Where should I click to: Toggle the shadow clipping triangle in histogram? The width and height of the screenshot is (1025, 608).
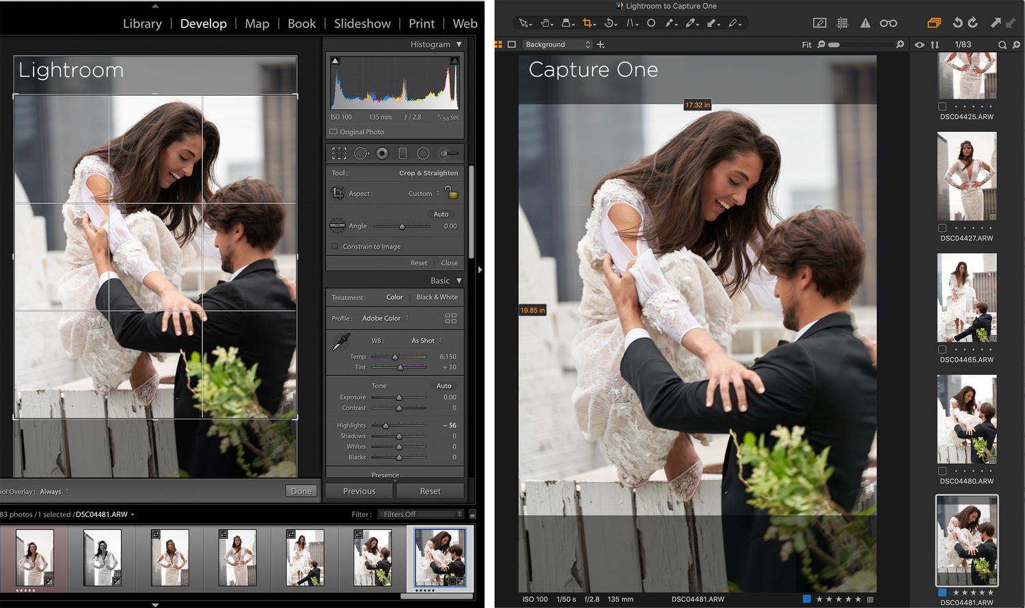point(335,61)
